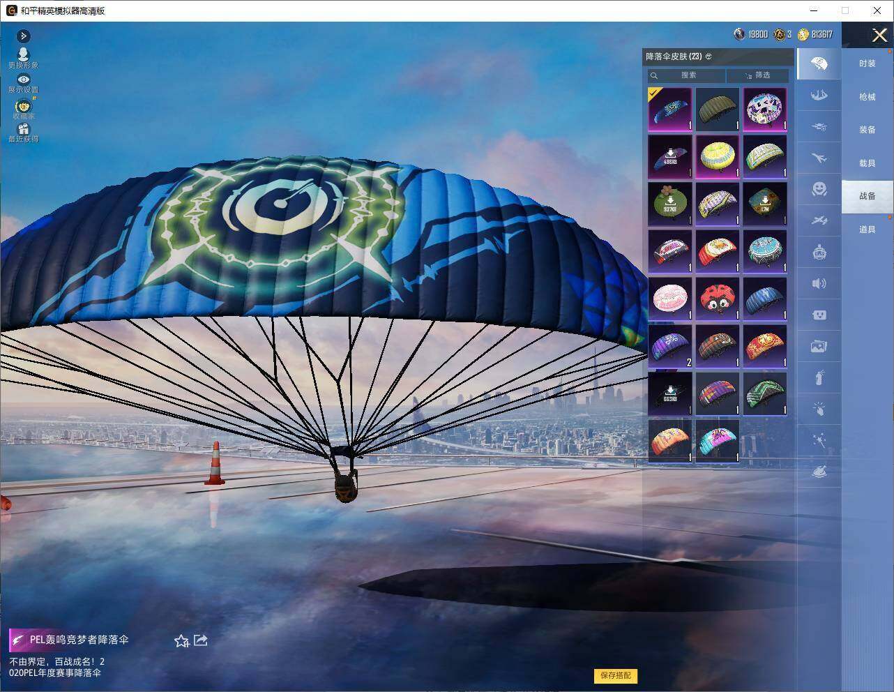Open the 筛选 filter dropdown

(757, 75)
